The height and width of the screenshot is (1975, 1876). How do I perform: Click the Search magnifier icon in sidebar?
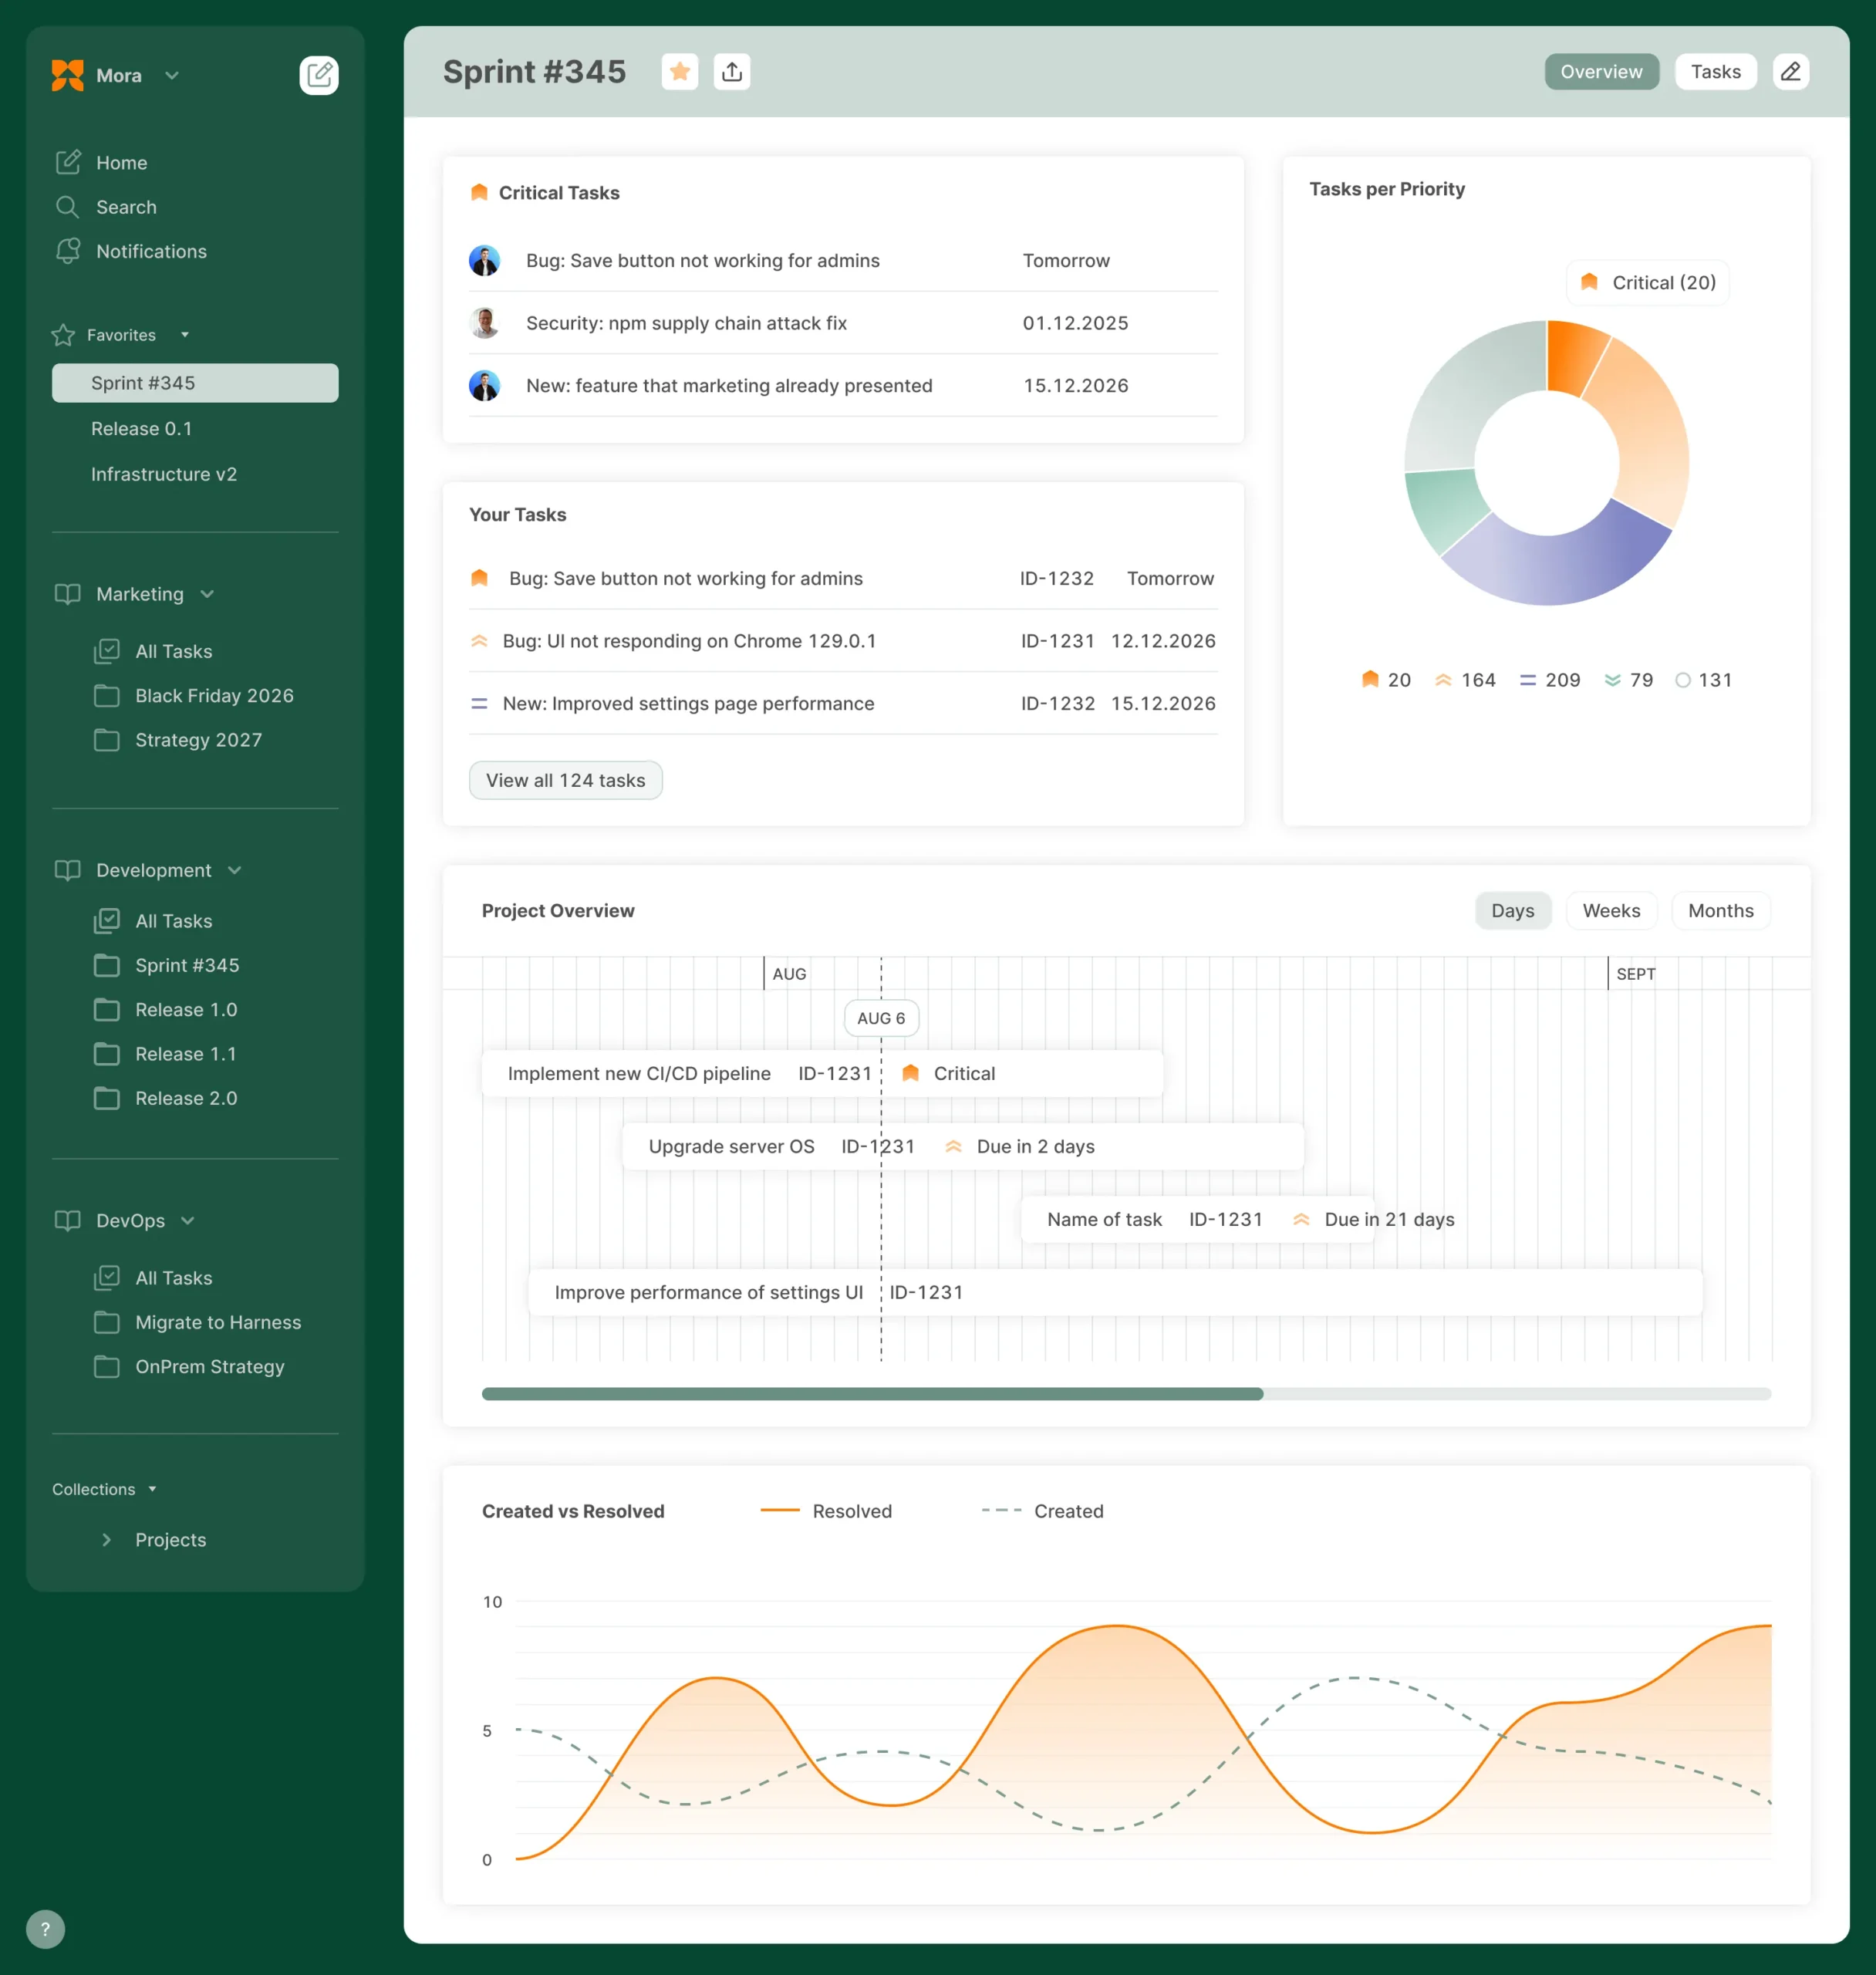tap(68, 207)
